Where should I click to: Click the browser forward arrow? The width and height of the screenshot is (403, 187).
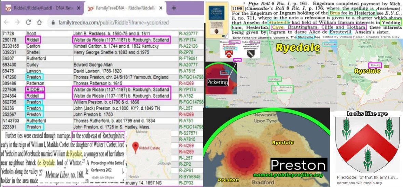click(17, 22)
